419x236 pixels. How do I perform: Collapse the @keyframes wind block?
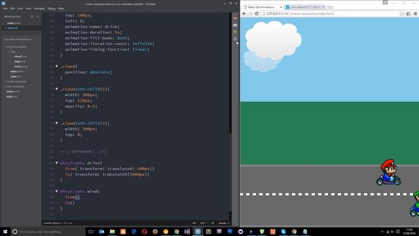(56, 191)
